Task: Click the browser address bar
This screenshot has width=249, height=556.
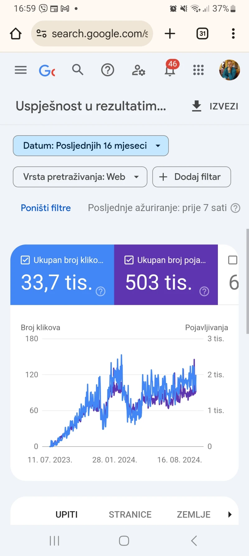Action: pos(92,33)
